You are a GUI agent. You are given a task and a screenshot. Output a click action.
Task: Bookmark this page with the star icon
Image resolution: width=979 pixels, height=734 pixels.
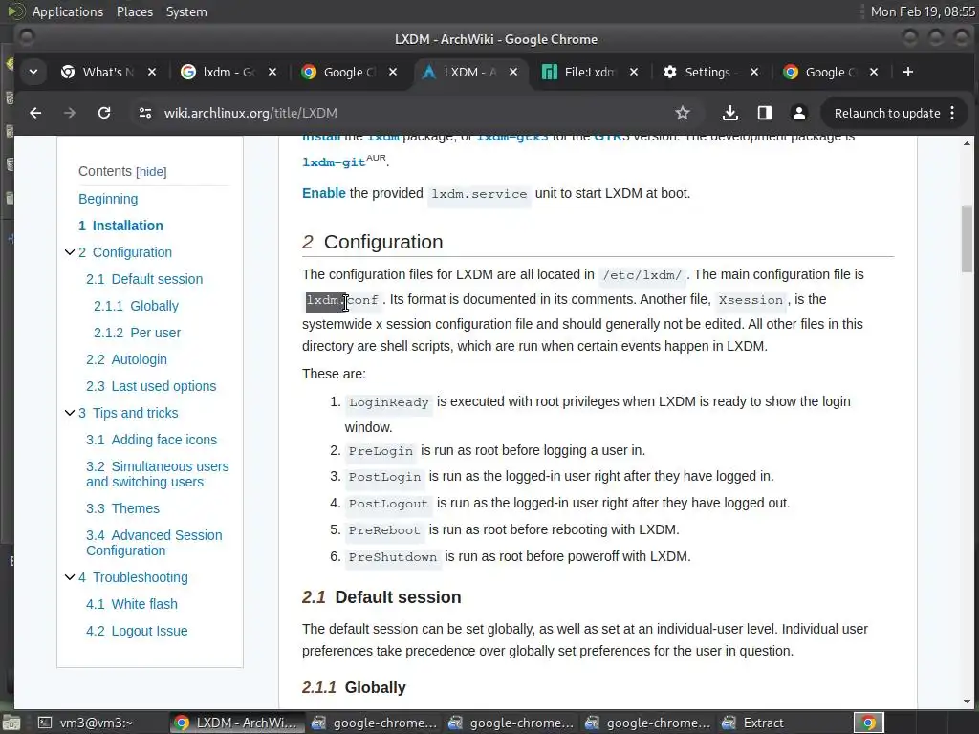coord(683,113)
